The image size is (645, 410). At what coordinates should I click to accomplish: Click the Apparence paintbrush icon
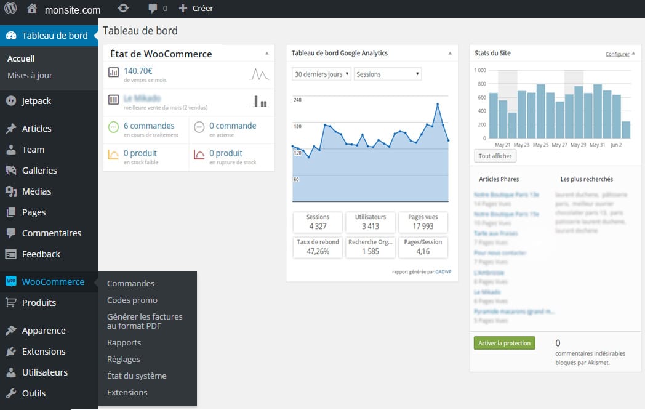pos(11,330)
